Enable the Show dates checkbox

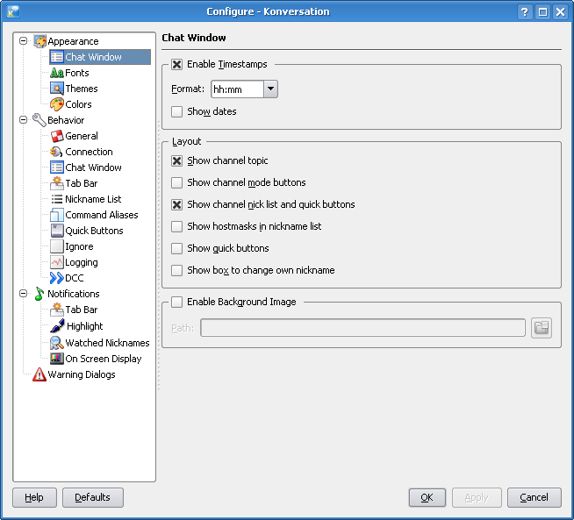coord(177,111)
